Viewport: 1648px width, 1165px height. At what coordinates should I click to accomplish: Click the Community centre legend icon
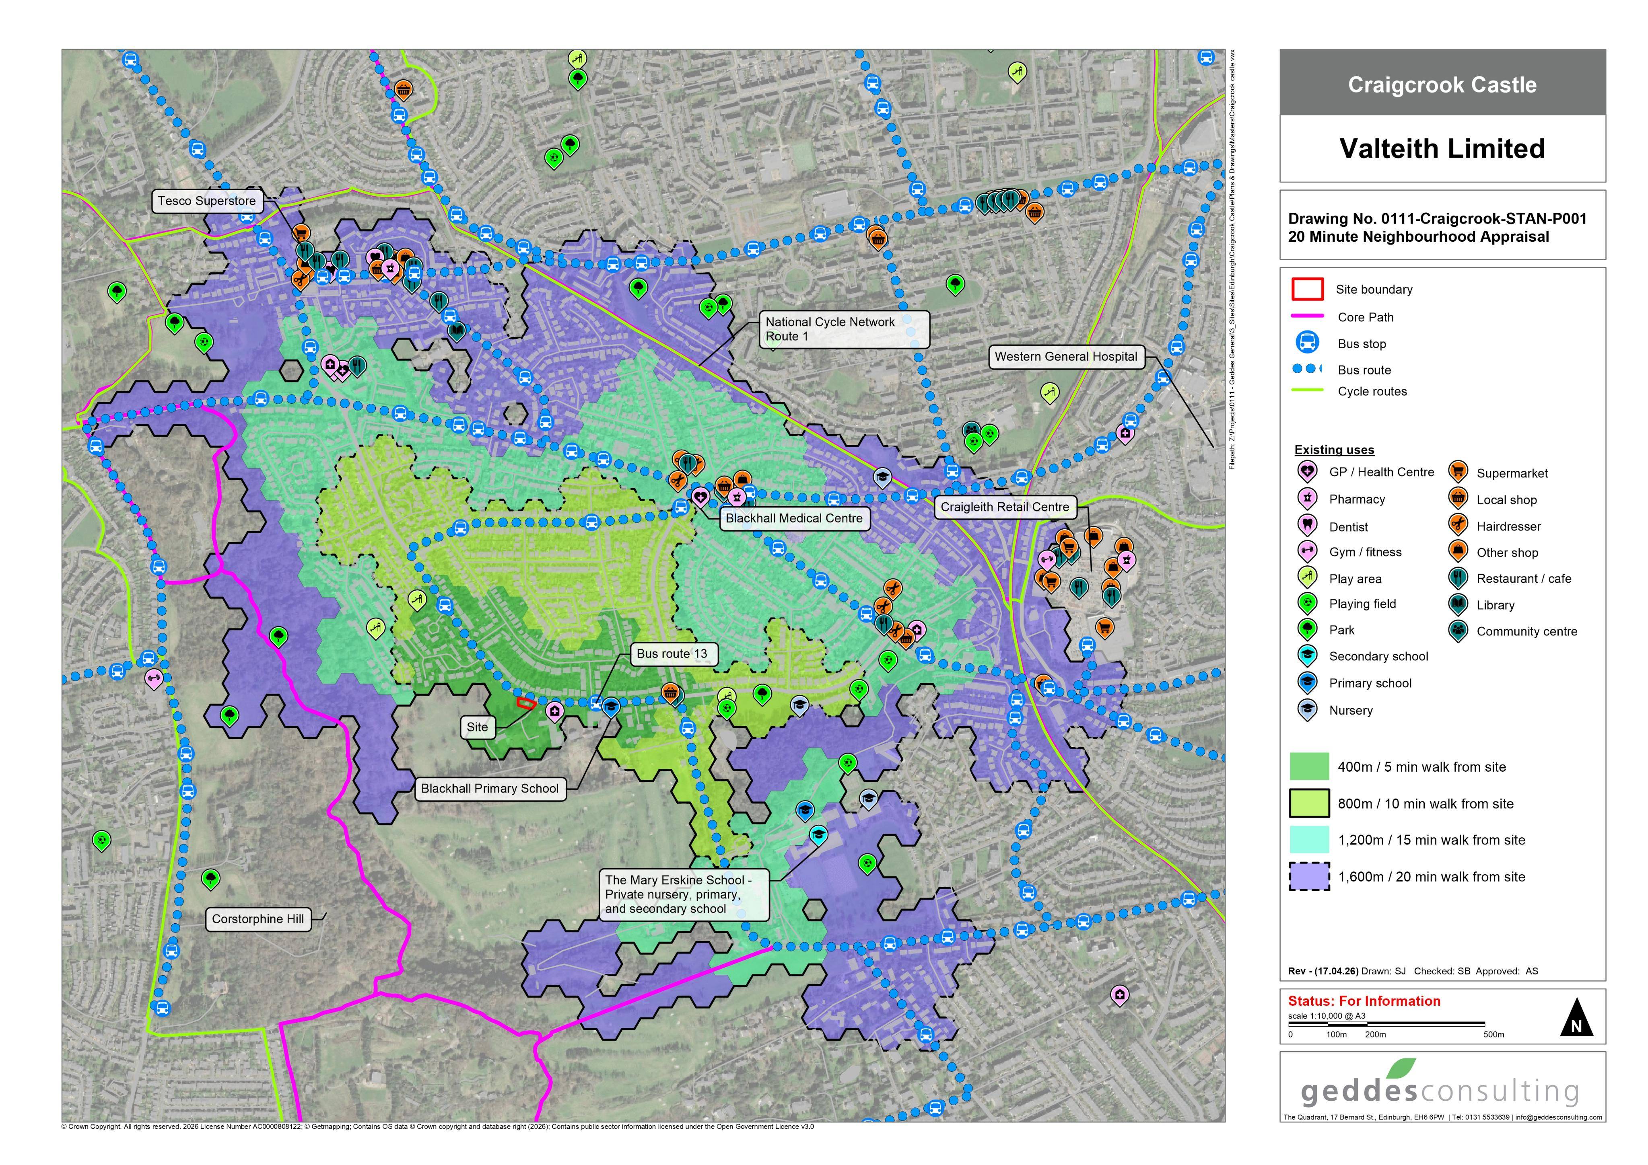pos(1458,631)
